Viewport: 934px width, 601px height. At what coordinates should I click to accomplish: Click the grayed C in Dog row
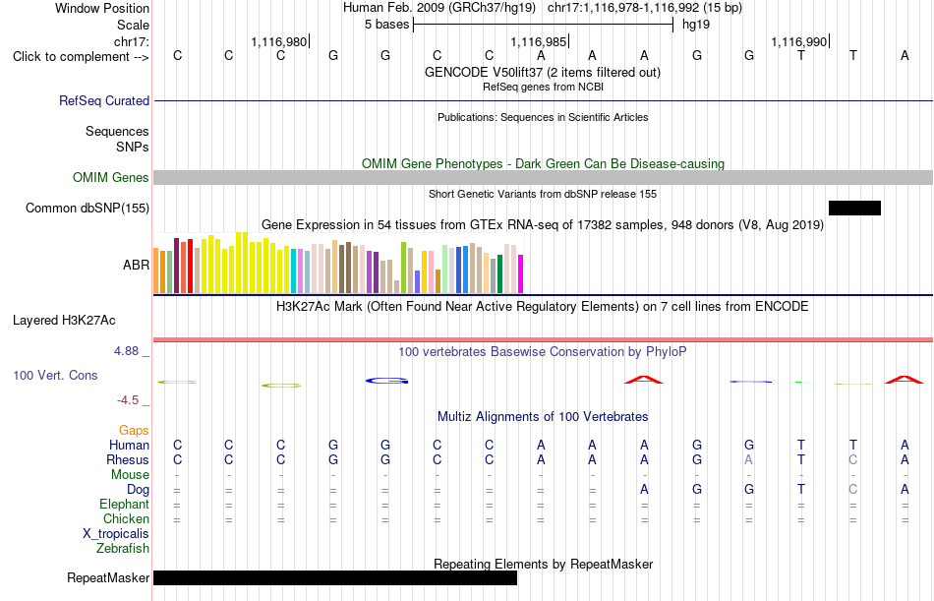(853, 490)
